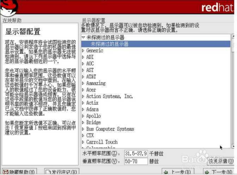Click monitor list scrollbar up arrow
The width and height of the screenshot is (237, 175).
[x=233, y=36]
